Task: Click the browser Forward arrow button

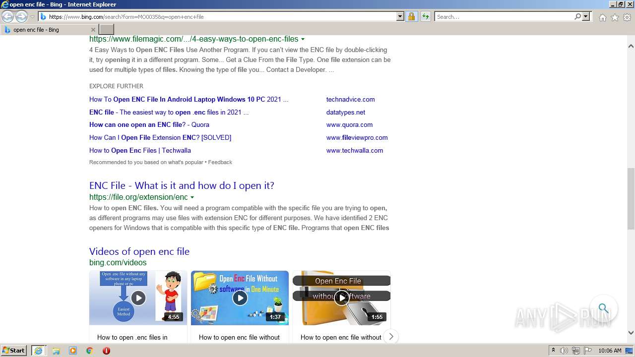Action: 21,17
